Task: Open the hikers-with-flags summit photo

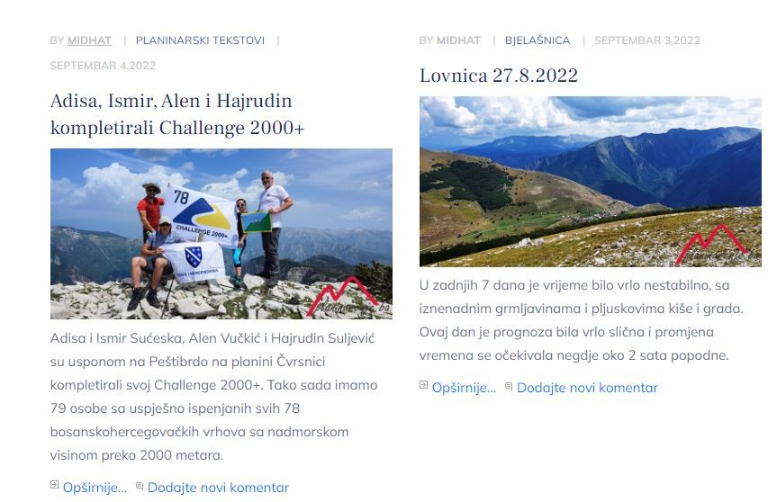Action: [221, 234]
